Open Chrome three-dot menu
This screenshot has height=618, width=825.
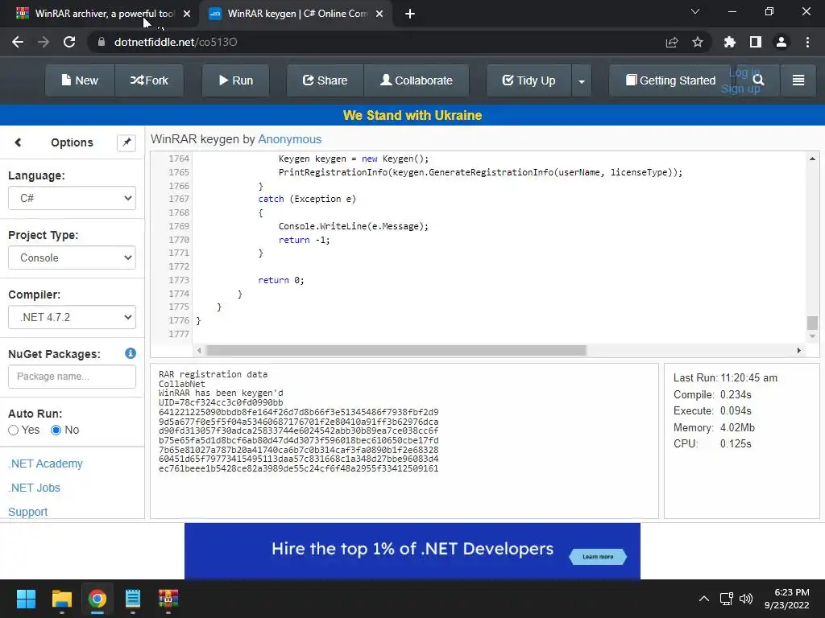click(807, 42)
